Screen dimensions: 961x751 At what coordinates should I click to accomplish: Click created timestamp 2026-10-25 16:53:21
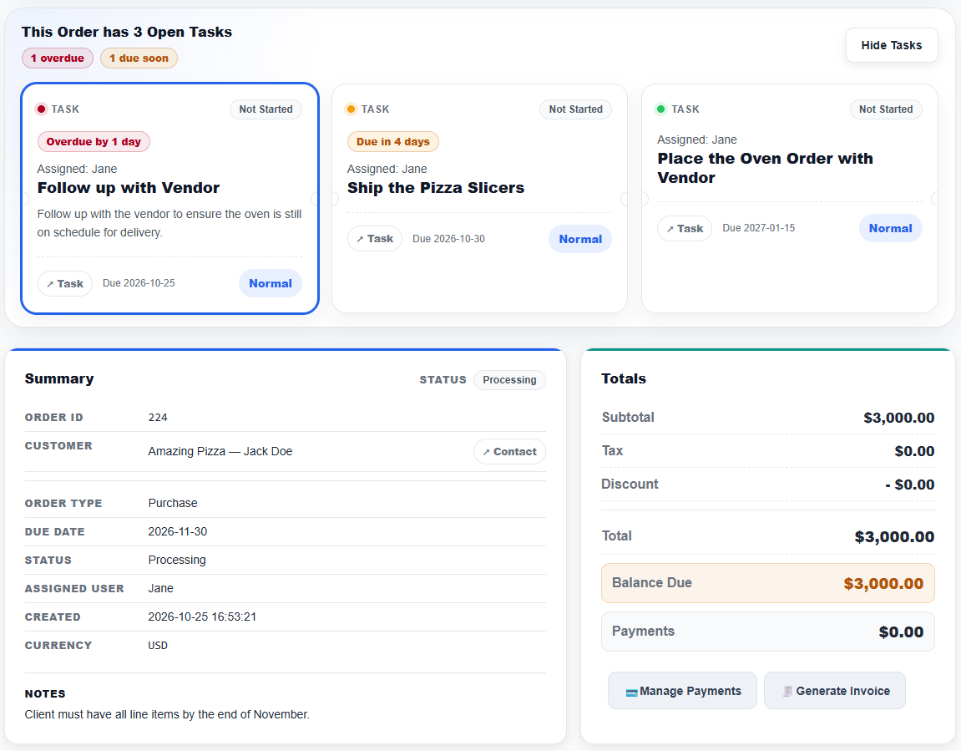coord(202,617)
